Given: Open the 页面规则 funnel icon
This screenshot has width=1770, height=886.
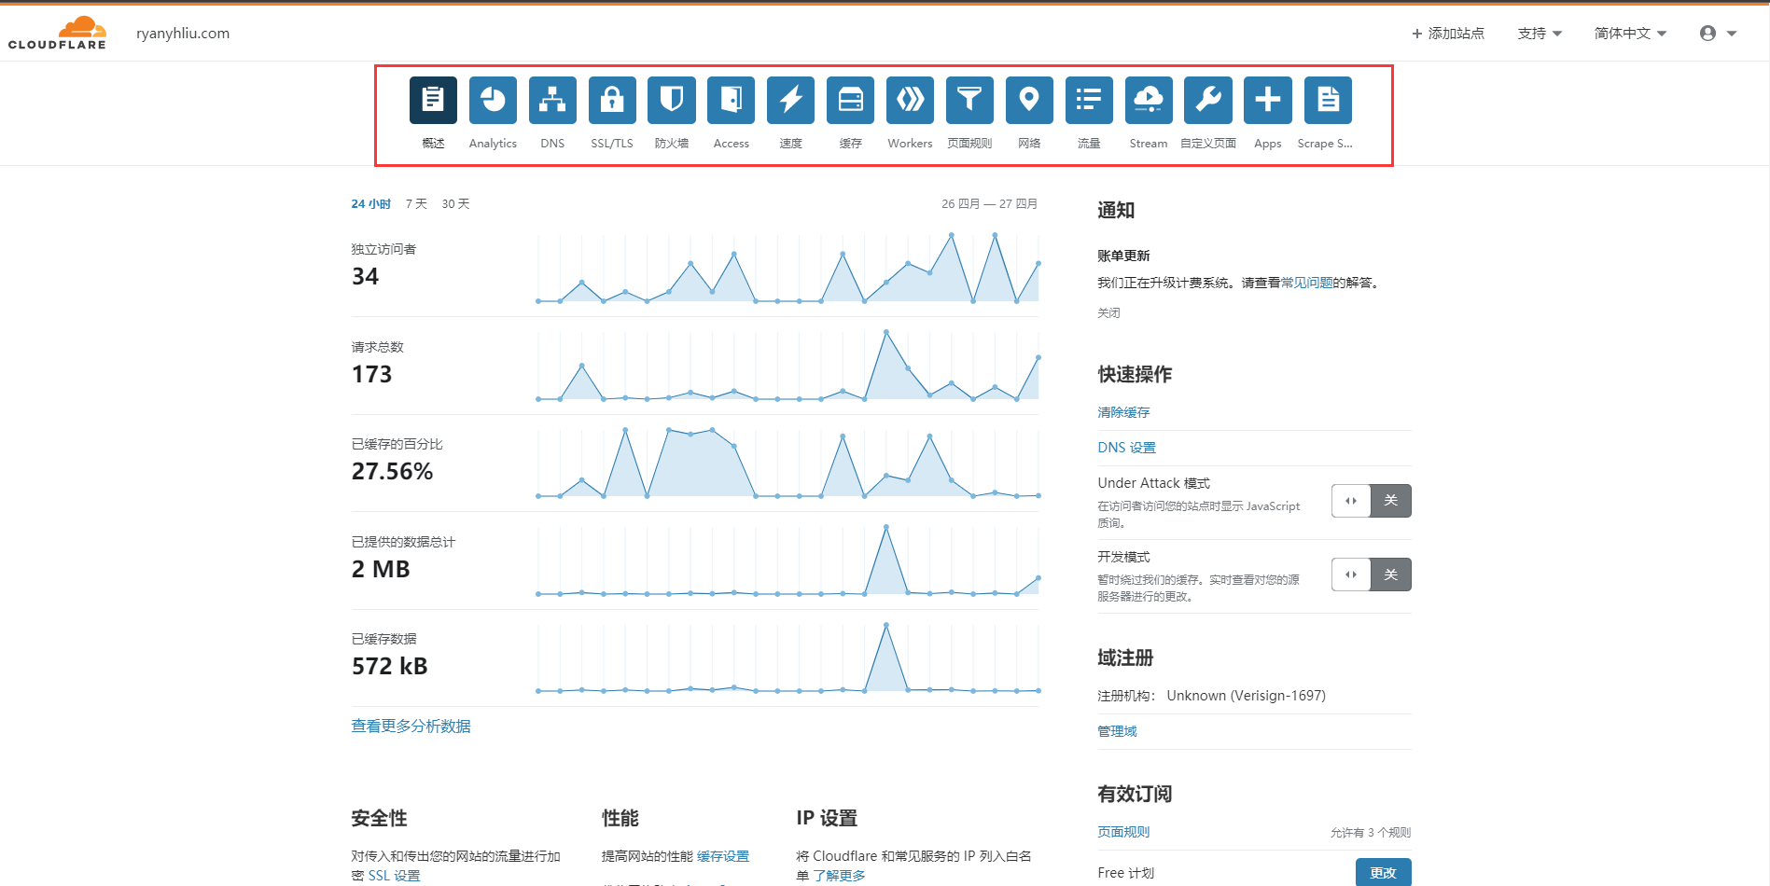Looking at the screenshot, I should (x=969, y=100).
